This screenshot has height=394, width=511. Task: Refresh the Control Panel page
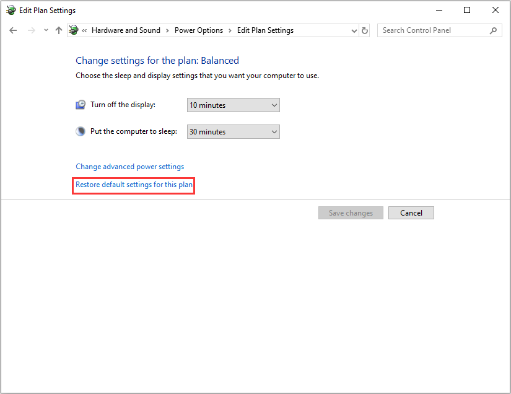(365, 30)
